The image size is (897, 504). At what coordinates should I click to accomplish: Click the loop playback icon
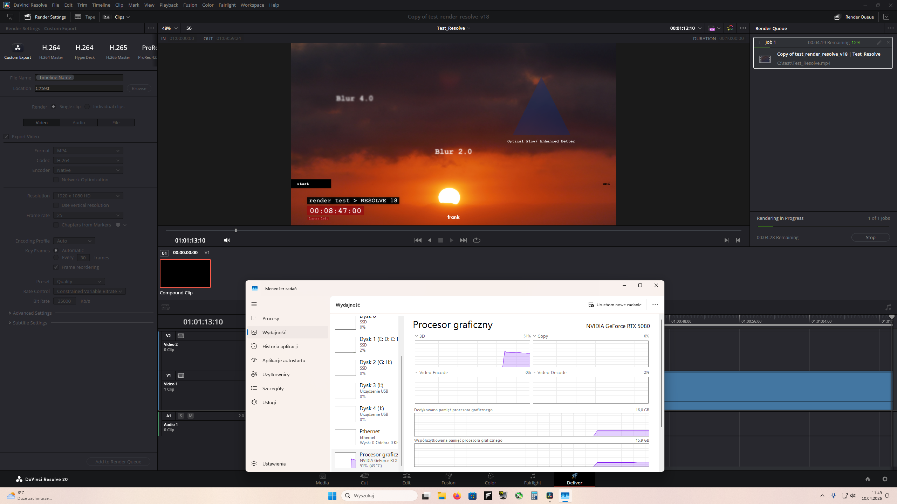pyautogui.click(x=477, y=240)
